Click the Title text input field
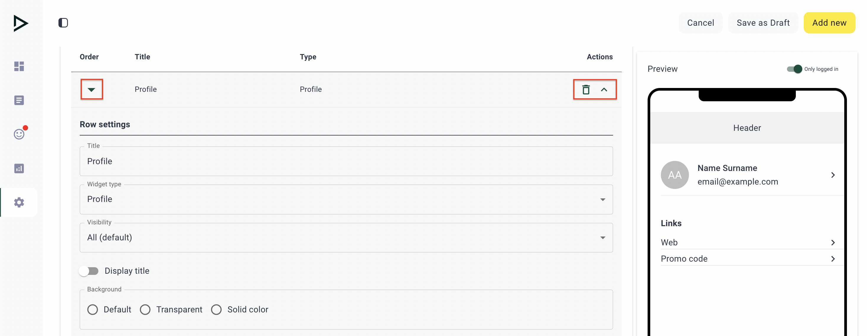 pyautogui.click(x=346, y=161)
